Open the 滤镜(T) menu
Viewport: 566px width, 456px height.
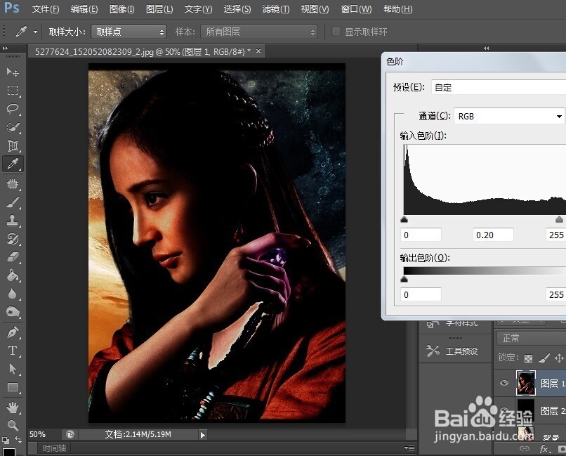[276, 9]
